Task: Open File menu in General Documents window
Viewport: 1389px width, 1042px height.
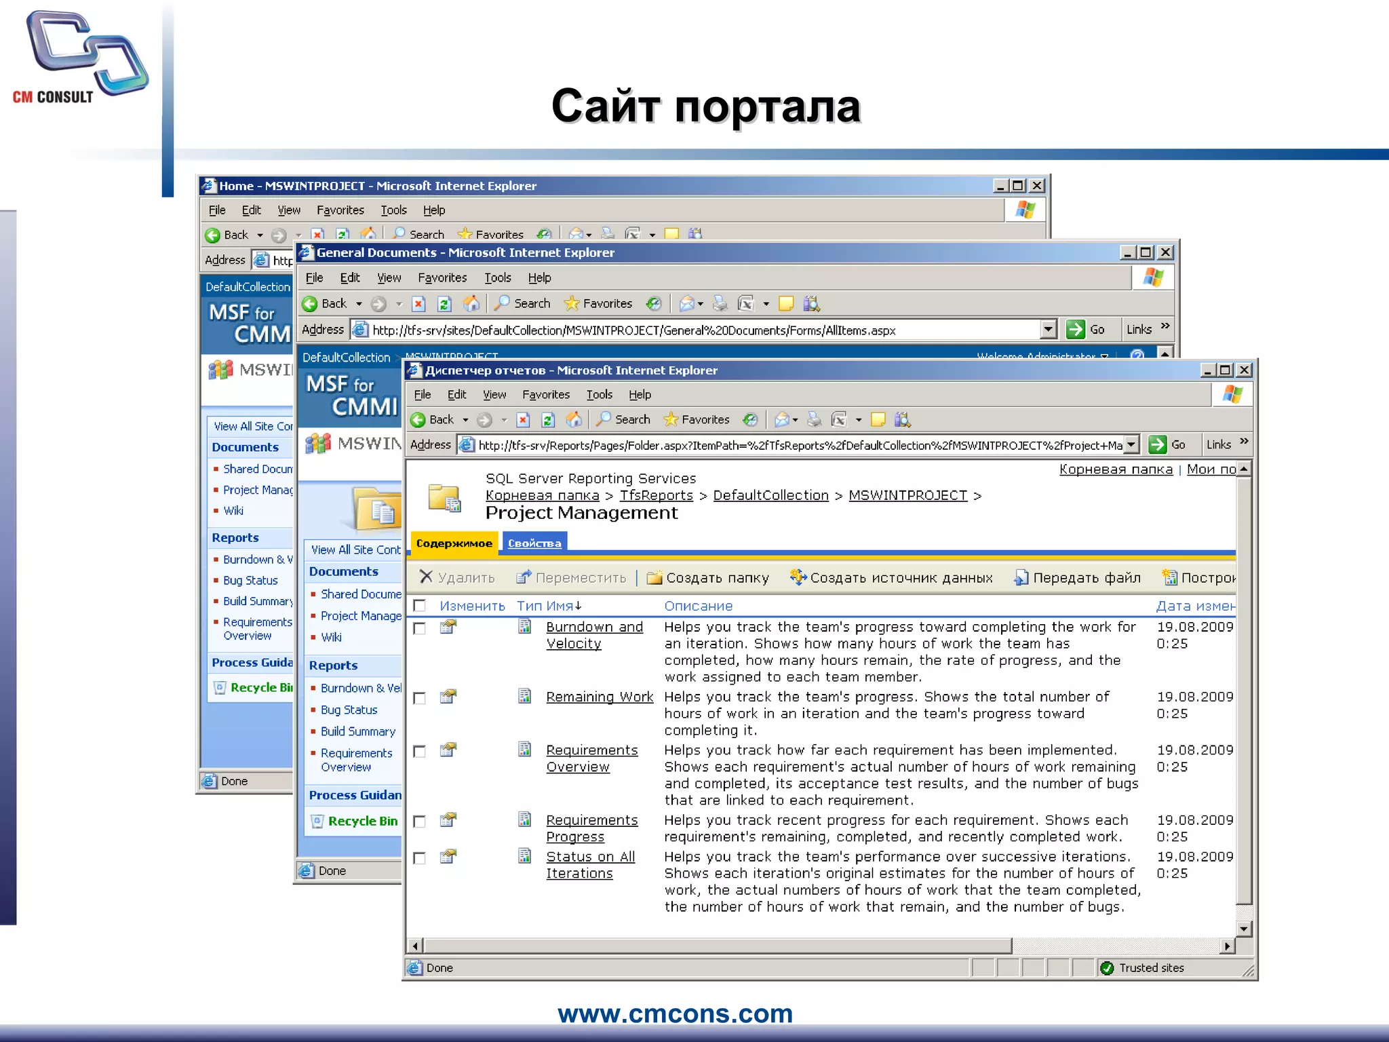Action: point(314,277)
